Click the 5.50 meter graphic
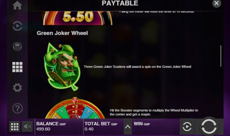 78,18
